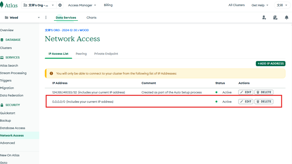Click the 0.0.0.0/0 address text
292x164 pixels.
59,102
